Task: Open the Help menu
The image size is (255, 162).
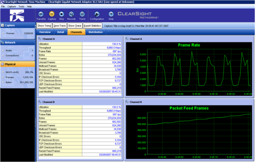Action: click(x=29, y=7)
